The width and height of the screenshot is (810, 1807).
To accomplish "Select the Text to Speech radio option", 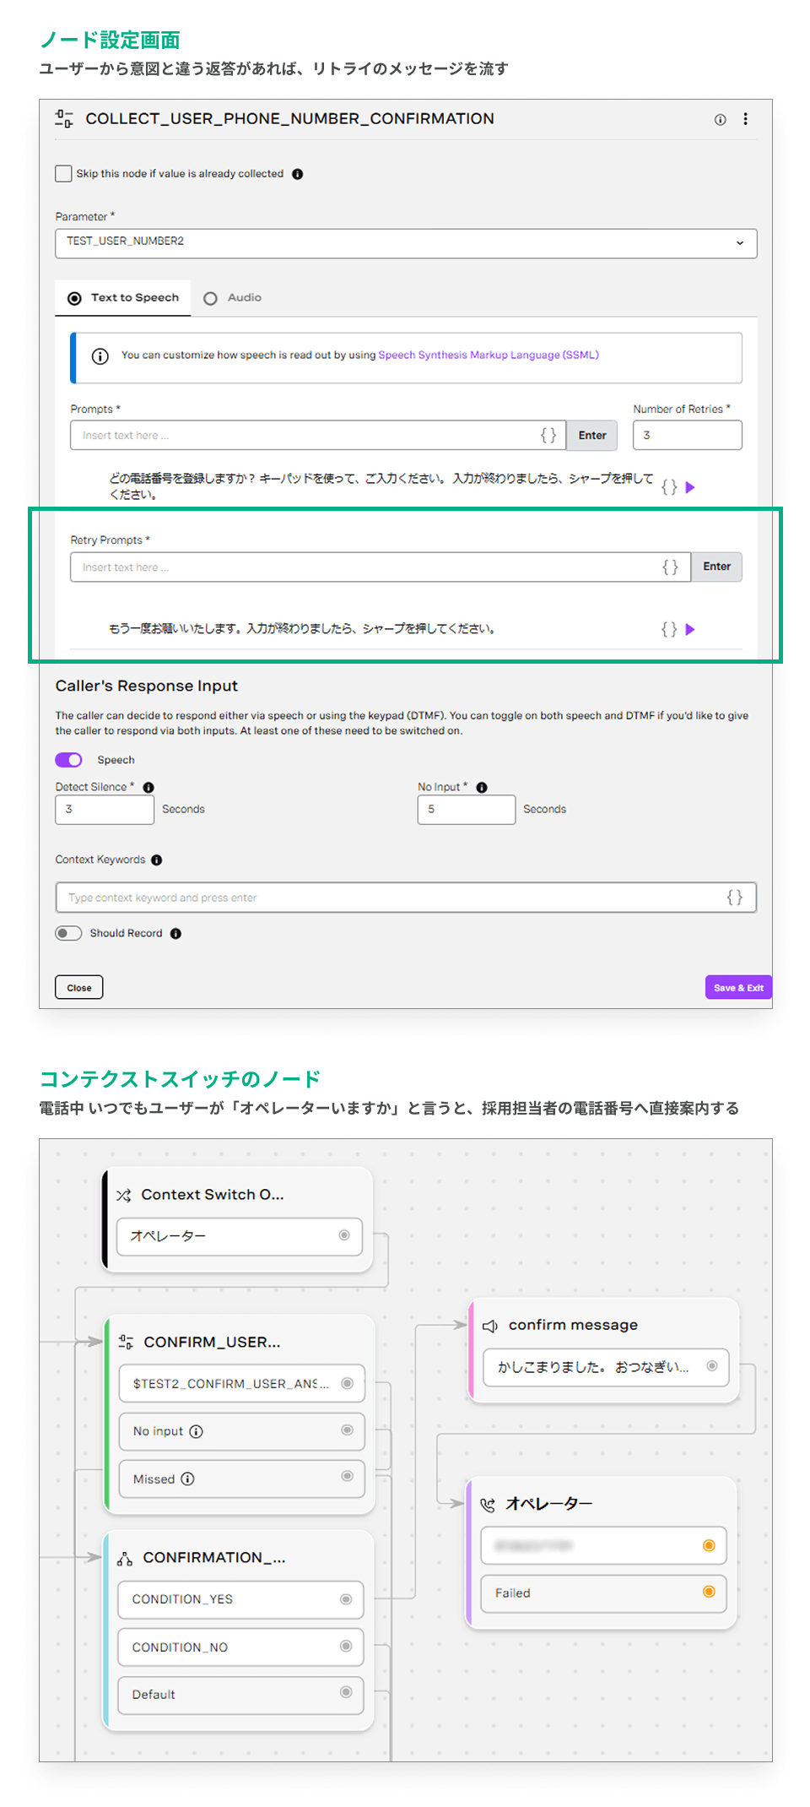I will click(74, 298).
